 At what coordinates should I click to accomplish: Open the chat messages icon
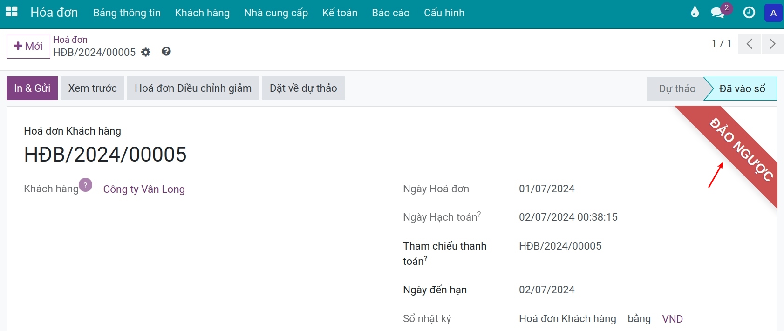718,13
